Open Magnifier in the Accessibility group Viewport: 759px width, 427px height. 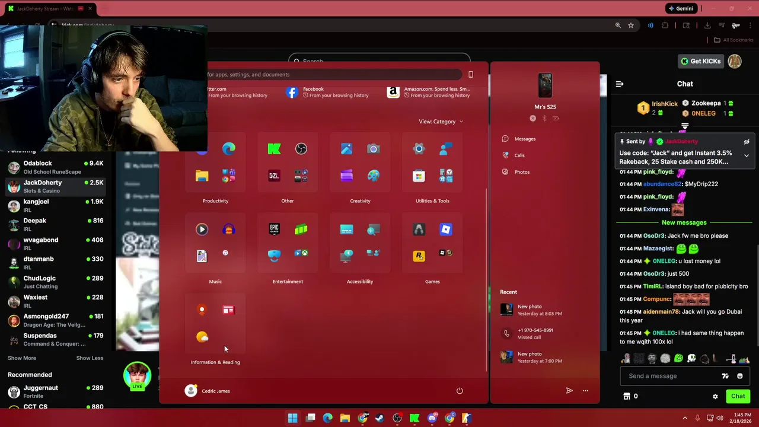click(374, 230)
